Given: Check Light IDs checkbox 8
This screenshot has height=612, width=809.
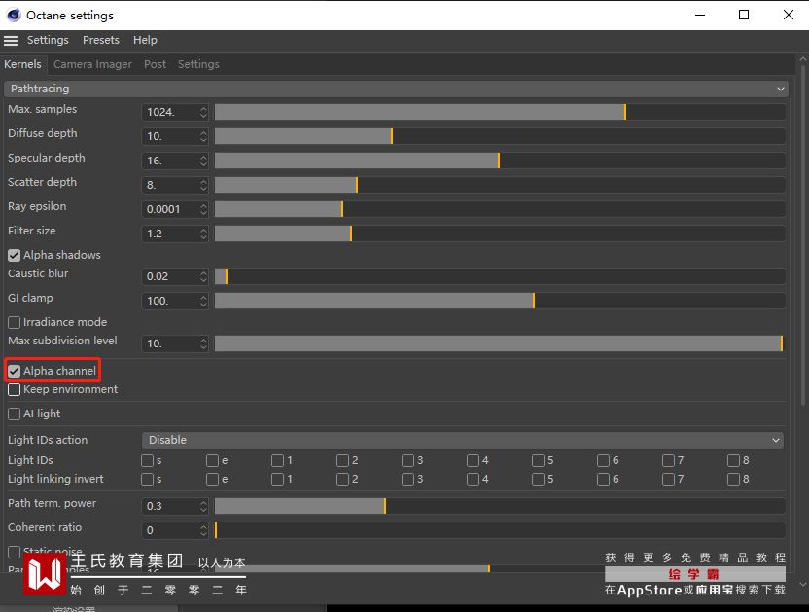Looking at the screenshot, I should point(733,460).
